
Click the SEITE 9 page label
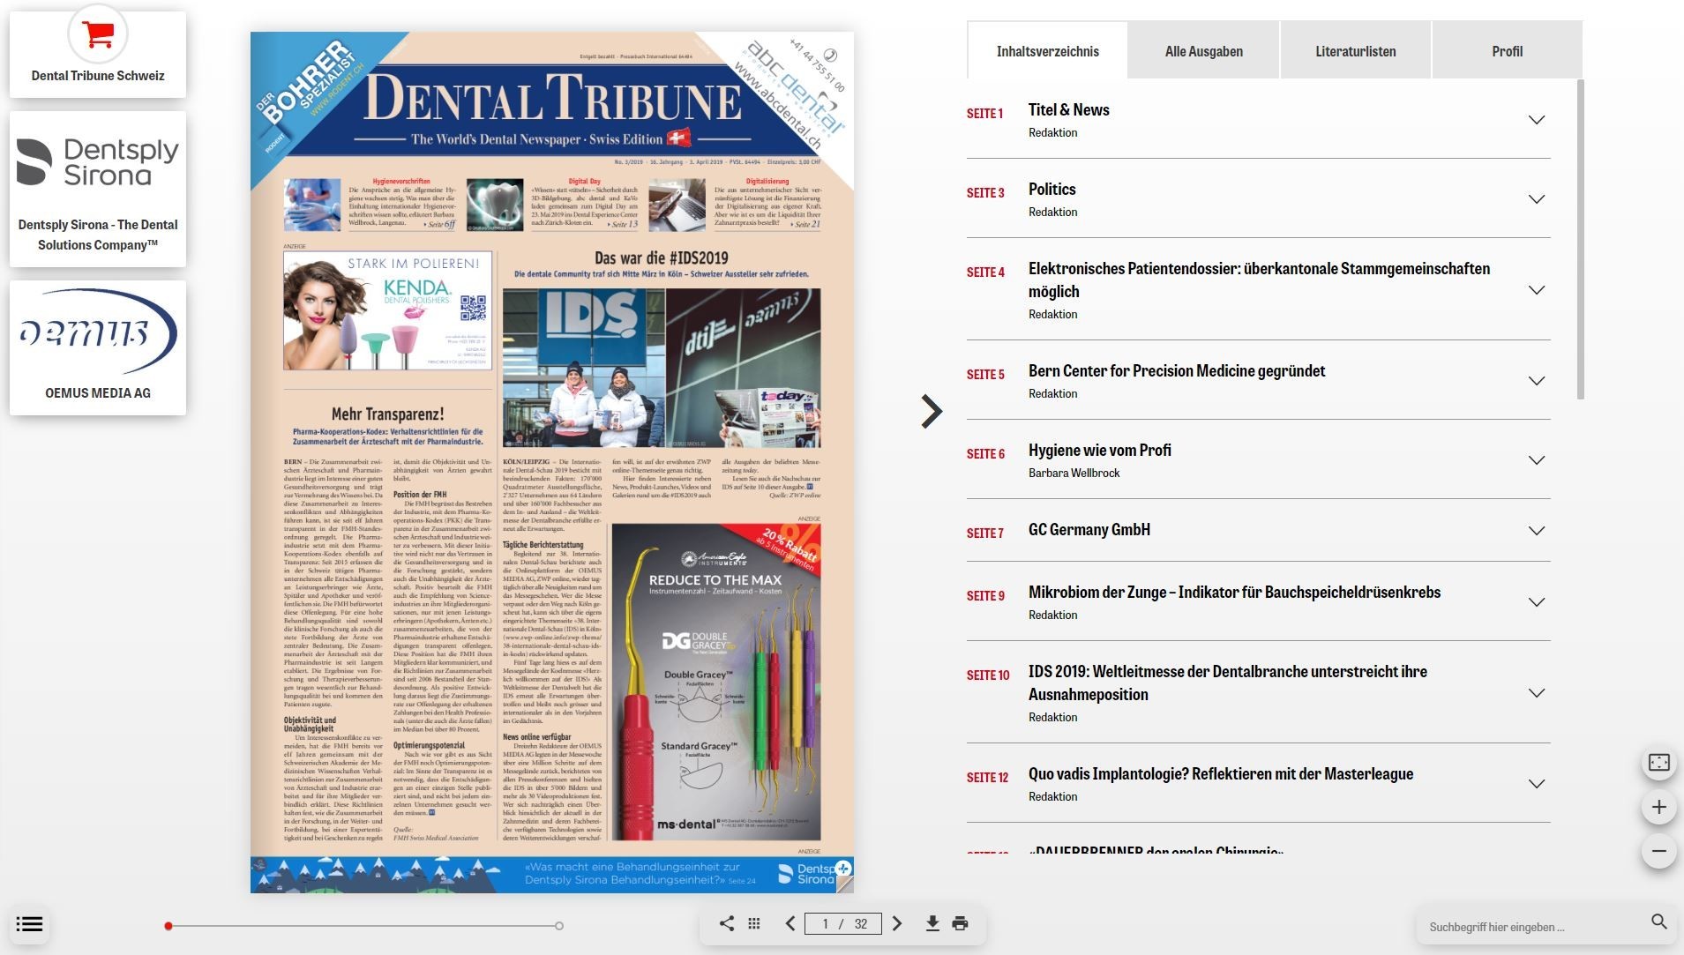point(985,596)
